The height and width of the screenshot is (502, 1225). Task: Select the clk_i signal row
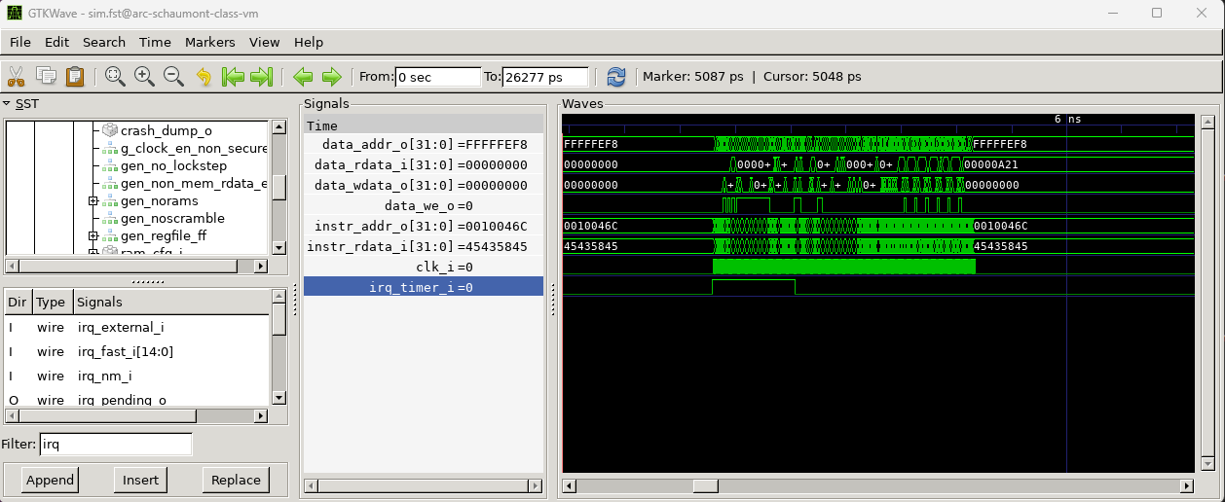point(424,267)
